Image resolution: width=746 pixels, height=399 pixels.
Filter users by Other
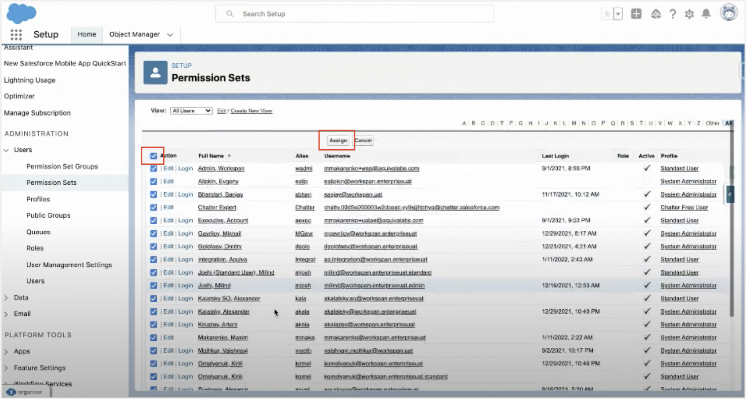[712, 123]
